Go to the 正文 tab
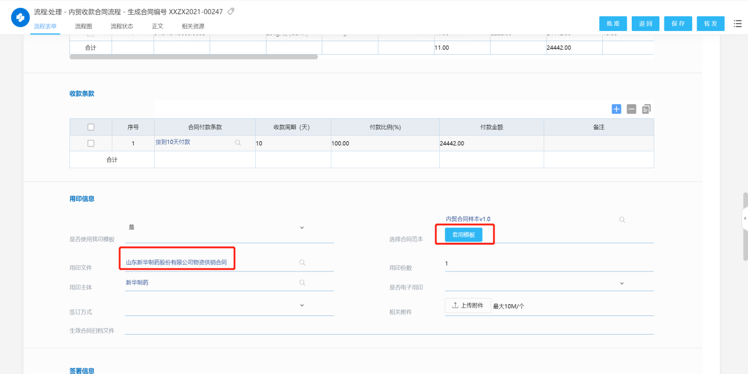Image resolution: width=748 pixels, height=374 pixels. click(158, 26)
